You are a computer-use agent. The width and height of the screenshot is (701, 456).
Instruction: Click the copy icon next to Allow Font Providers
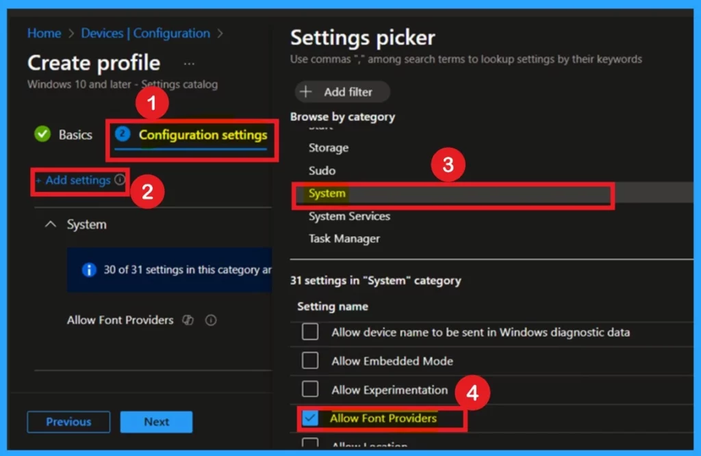click(188, 320)
